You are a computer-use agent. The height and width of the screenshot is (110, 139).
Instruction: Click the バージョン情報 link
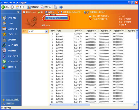12,99
